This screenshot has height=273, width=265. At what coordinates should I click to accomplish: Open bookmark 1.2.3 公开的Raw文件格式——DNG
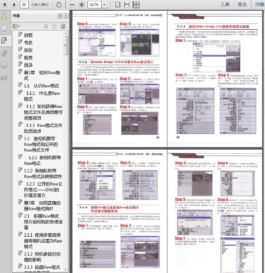point(43,190)
